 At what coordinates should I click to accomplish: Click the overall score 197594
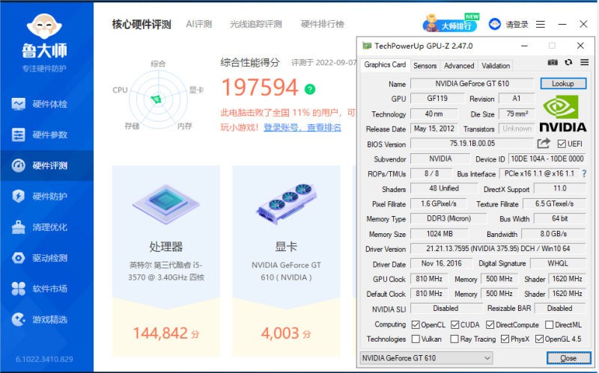pos(260,87)
